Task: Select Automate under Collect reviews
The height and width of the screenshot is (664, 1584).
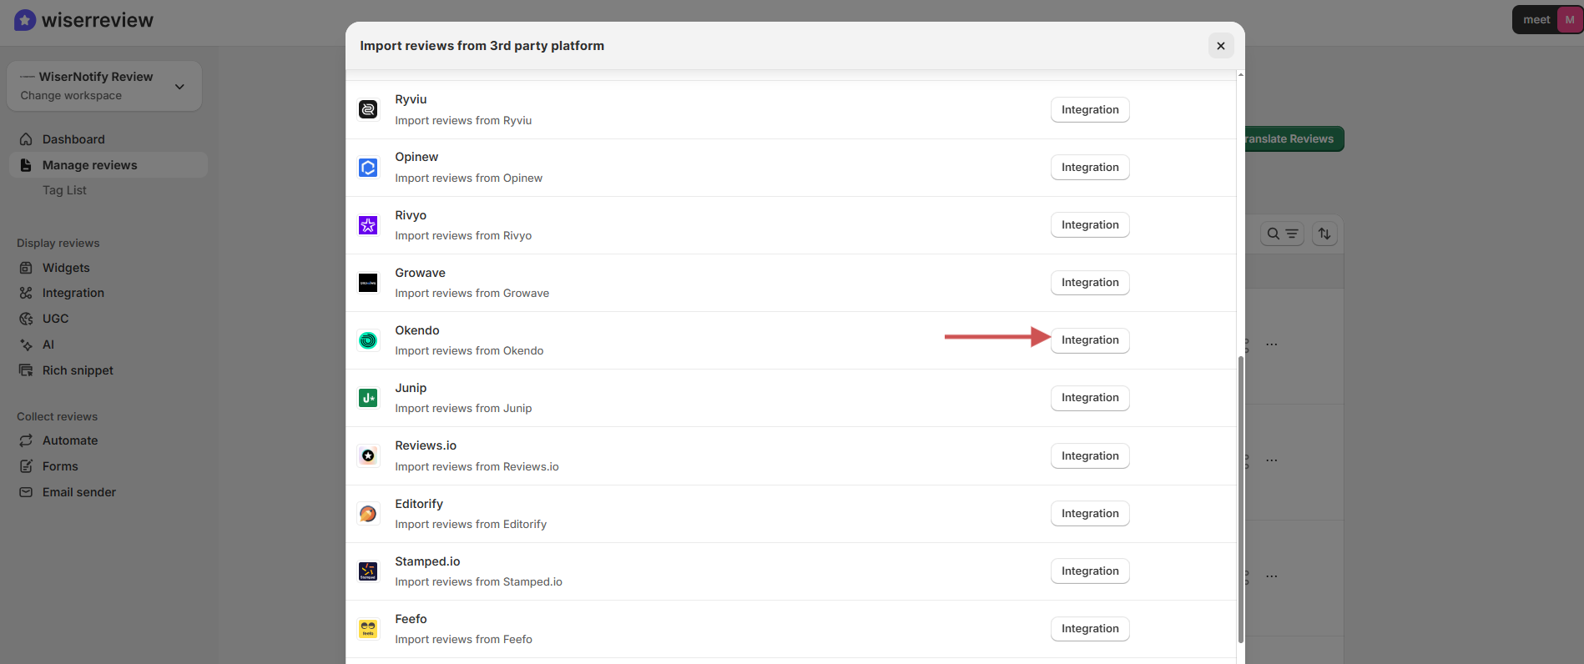Action: coord(70,440)
